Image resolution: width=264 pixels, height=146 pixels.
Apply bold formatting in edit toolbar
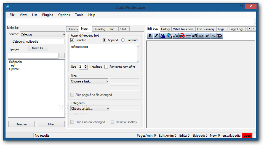150,36
